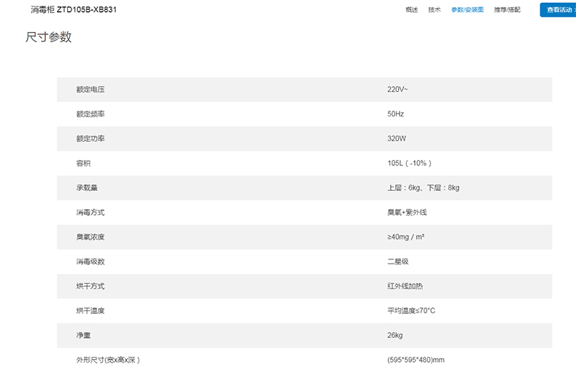Select the 消毒方式 label

coord(90,213)
